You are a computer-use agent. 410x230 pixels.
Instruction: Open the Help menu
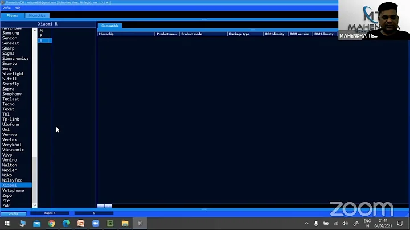tap(18, 8)
